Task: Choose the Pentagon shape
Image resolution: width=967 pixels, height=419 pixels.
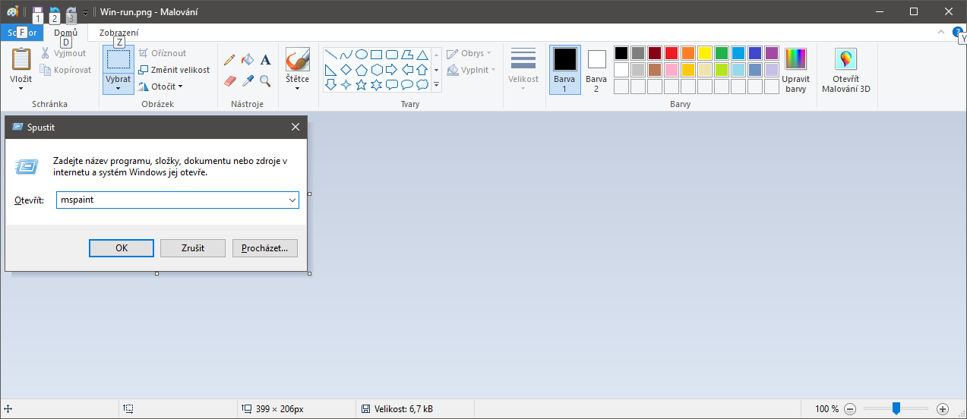Action: pos(362,70)
